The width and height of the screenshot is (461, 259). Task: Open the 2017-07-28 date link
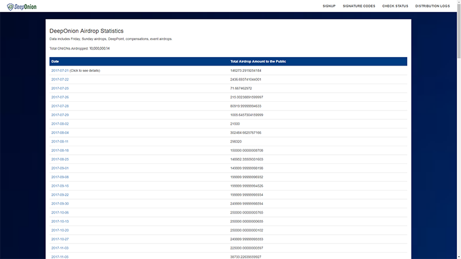(60, 106)
